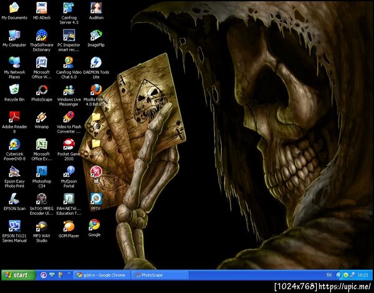The image size is (374, 293).
Task: Expand hidden system tray icons arrow
Action: 338,275
